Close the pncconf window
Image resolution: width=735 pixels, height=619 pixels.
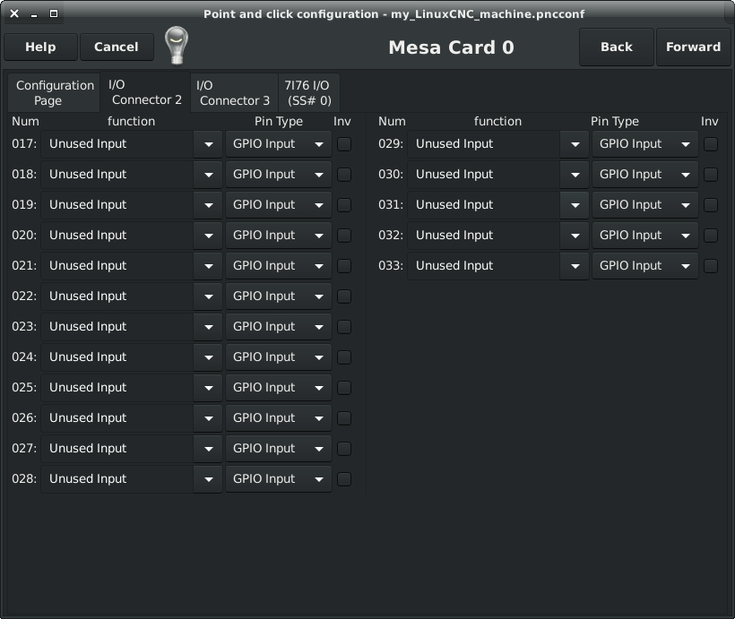[14, 13]
